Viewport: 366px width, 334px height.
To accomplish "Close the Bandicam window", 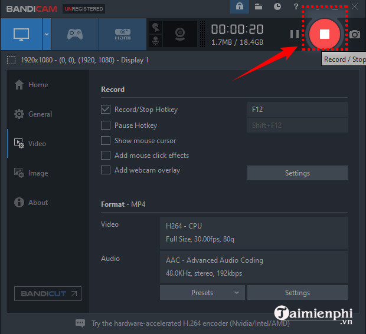I will (355, 6).
